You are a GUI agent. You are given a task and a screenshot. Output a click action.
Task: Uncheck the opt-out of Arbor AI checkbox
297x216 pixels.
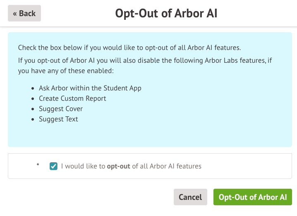tap(53, 166)
